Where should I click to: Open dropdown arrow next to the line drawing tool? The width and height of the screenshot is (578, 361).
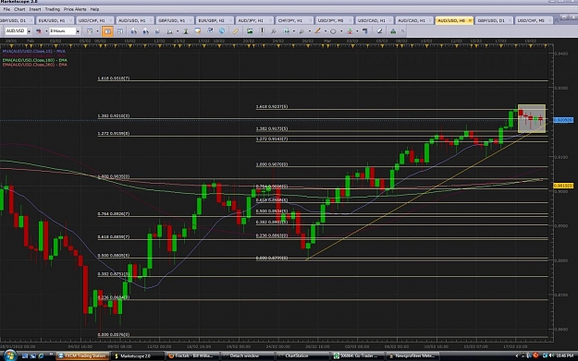click(x=326, y=31)
